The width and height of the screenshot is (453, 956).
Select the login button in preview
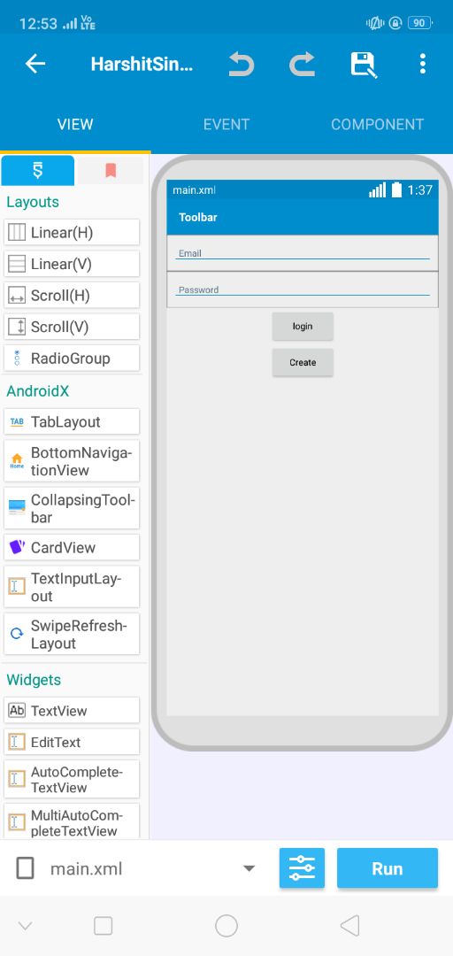point(303,326)
